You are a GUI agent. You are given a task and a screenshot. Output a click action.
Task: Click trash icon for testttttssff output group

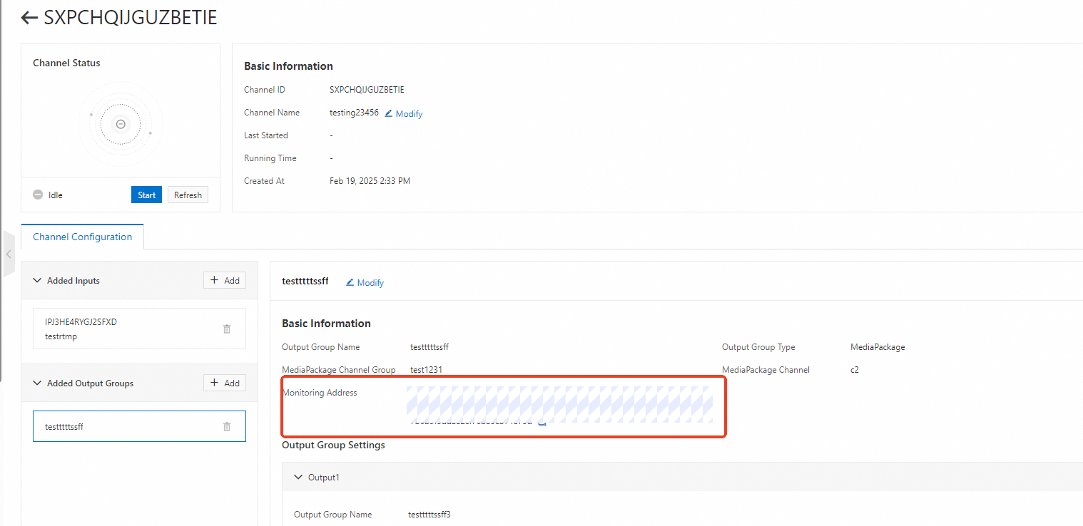pos(227,426)
